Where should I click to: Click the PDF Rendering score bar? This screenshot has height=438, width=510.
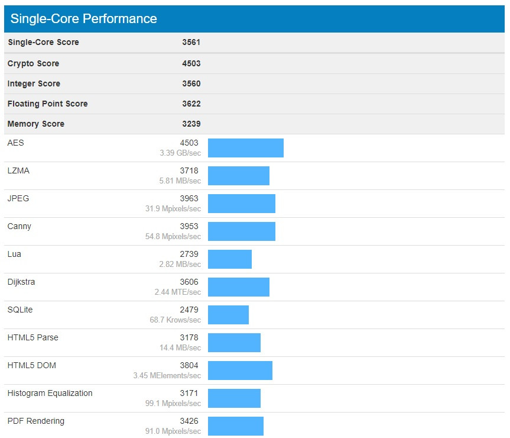(235, 426)
